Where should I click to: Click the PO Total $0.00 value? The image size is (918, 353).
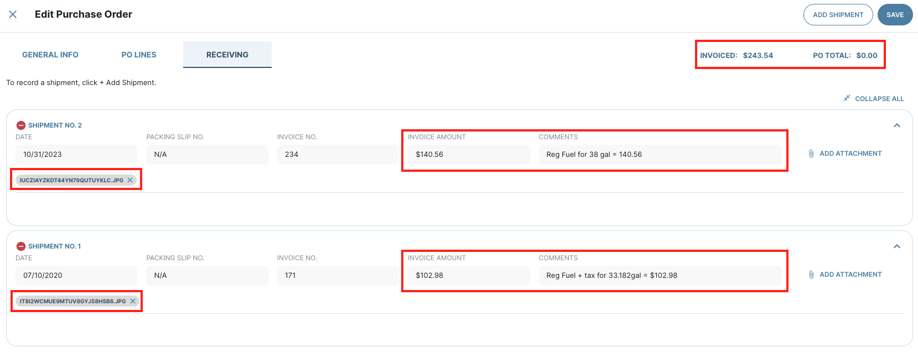867,55
